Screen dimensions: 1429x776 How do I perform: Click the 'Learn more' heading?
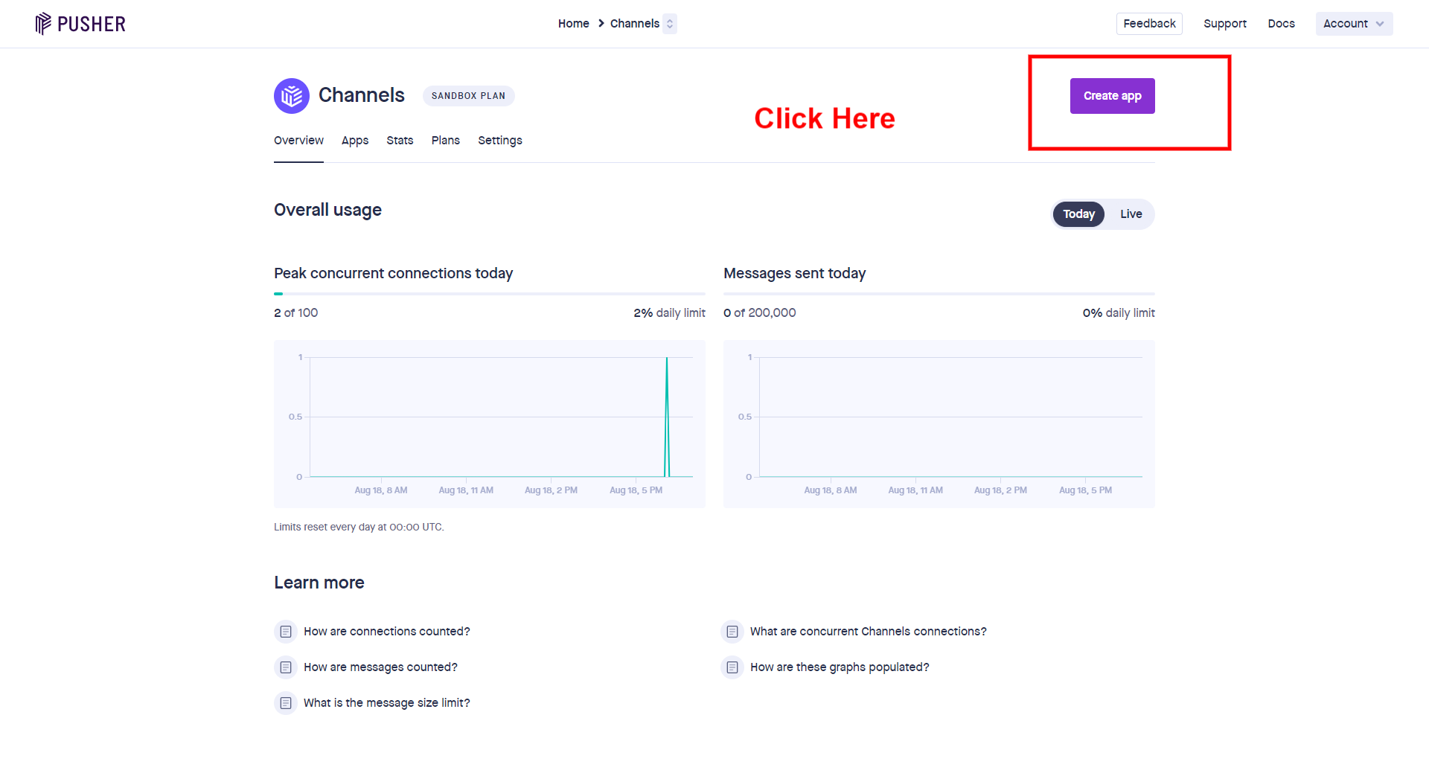point(319,583)
